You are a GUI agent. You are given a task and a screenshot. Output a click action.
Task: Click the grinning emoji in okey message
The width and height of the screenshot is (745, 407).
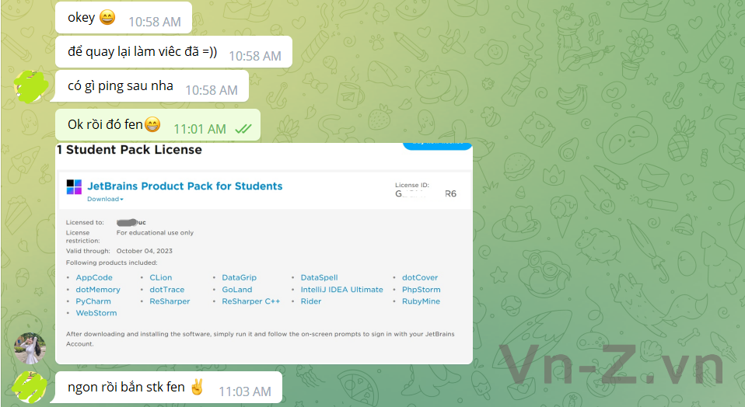107,18
